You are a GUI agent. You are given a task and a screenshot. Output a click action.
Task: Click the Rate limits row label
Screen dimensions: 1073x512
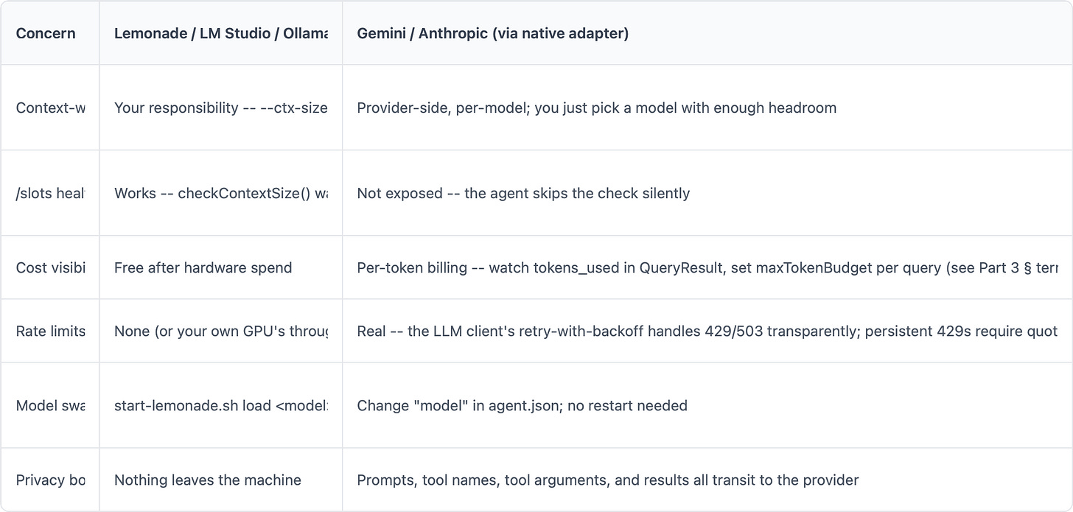[x=50, y=331]
